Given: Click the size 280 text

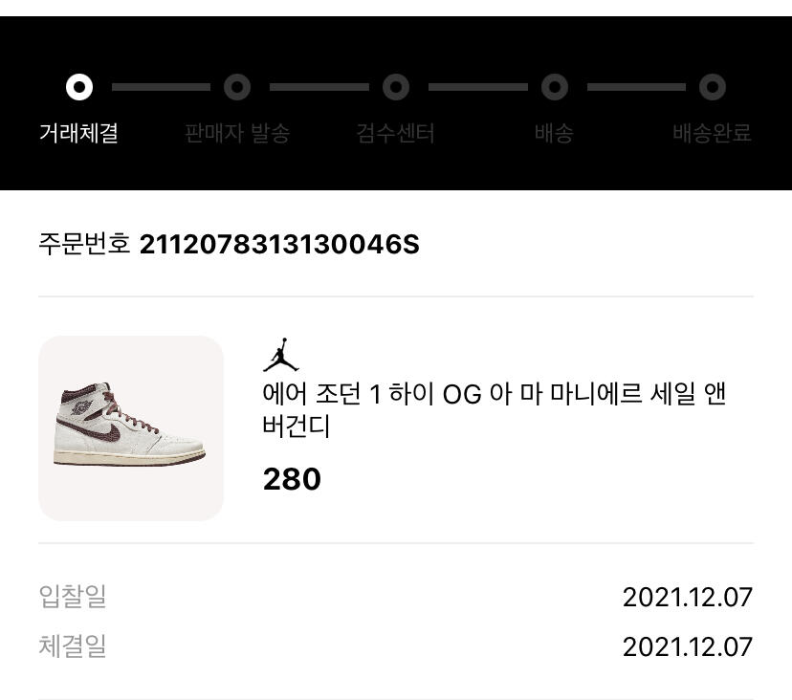Looking at the screenshot, I should point(292,479).
